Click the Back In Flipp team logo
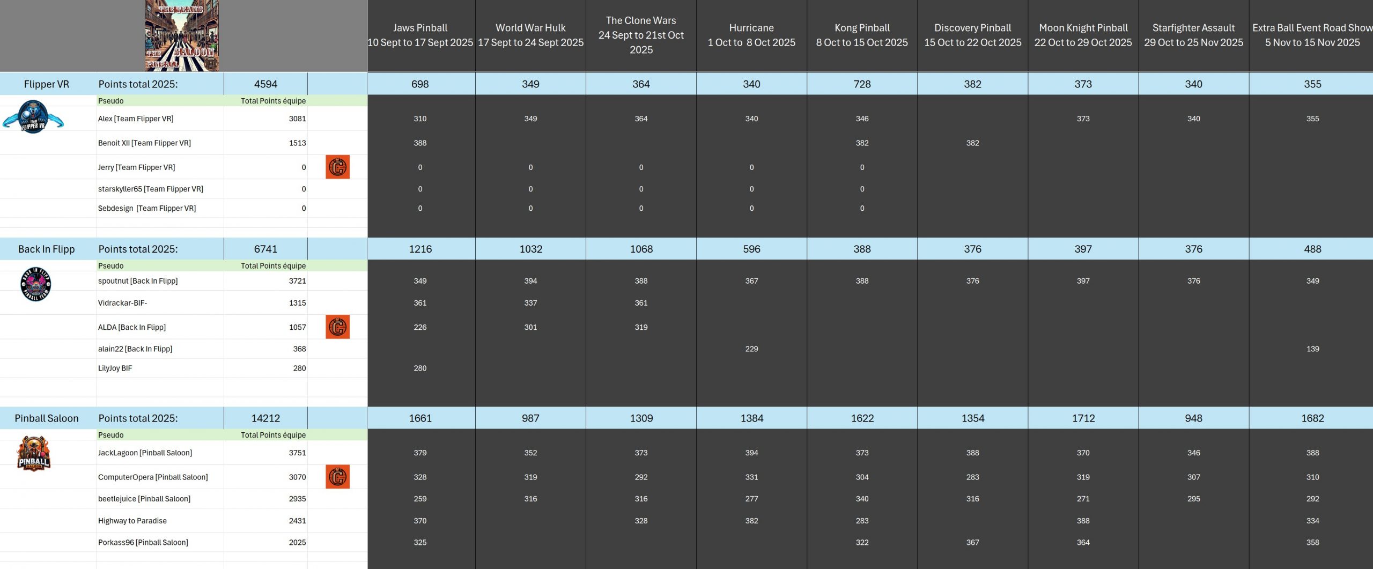Image resolution: width=1373 pixels, height=569 pixels. pyautogui.click(x=35, y=284)
